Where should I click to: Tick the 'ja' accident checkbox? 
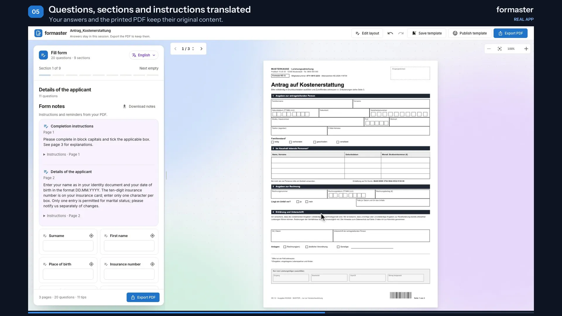pyautogui.click(x=298, y=202)
